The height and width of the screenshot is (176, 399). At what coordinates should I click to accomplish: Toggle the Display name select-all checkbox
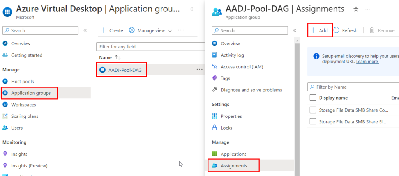pos(313,98)
